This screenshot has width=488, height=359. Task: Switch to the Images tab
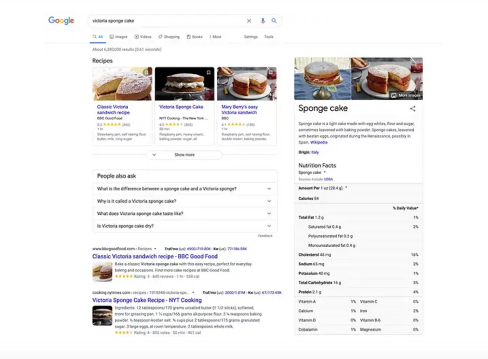[119, 37]
